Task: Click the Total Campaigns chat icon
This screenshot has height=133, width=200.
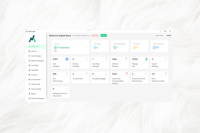Action: [154, 48]
